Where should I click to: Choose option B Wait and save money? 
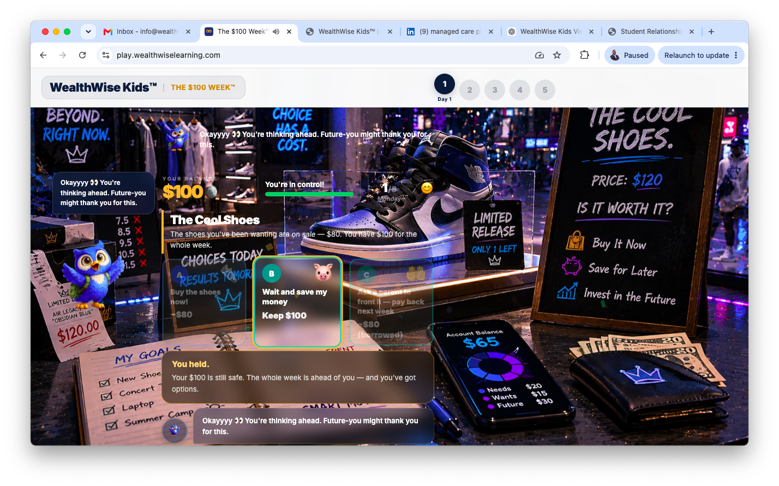[x=298, y=302]
